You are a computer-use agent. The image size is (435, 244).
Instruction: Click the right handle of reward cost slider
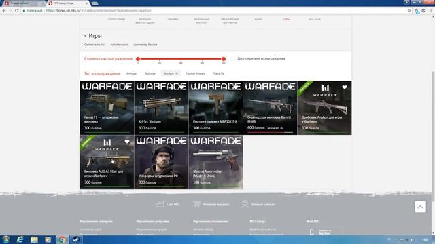click(x=224, y=59)
